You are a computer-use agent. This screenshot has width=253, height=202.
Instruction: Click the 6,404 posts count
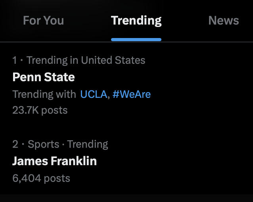[x=41, y=178]
